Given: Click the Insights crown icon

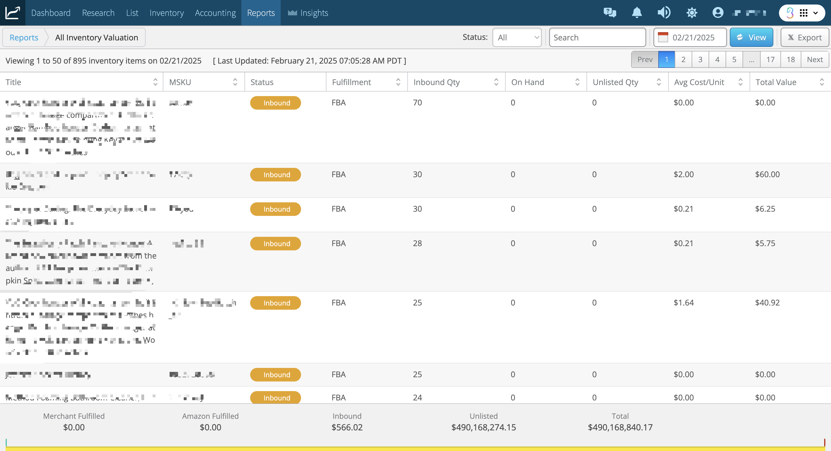Looking at the screenshot, I should pos(292,13).
